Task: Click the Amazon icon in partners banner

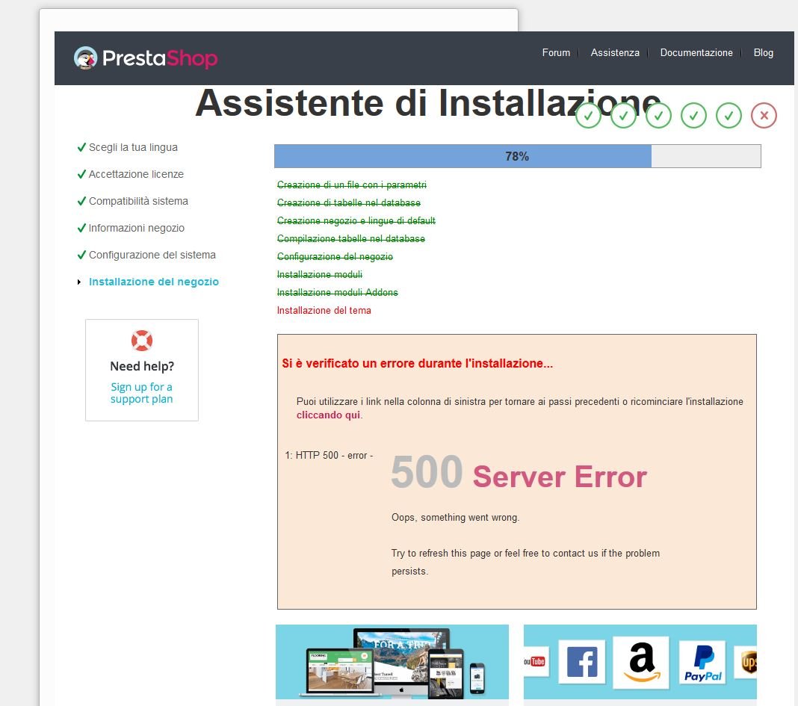Action: (x=641, y=662)
